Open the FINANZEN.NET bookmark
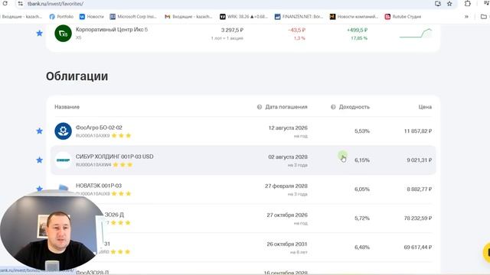 pos(299,17)
